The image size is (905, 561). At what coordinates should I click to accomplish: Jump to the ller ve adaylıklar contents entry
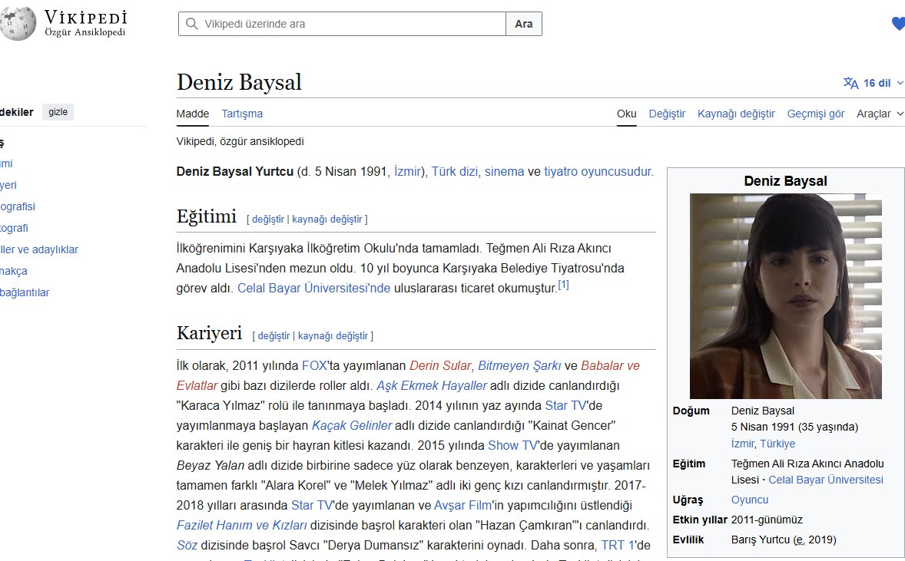tap(39, 249)
